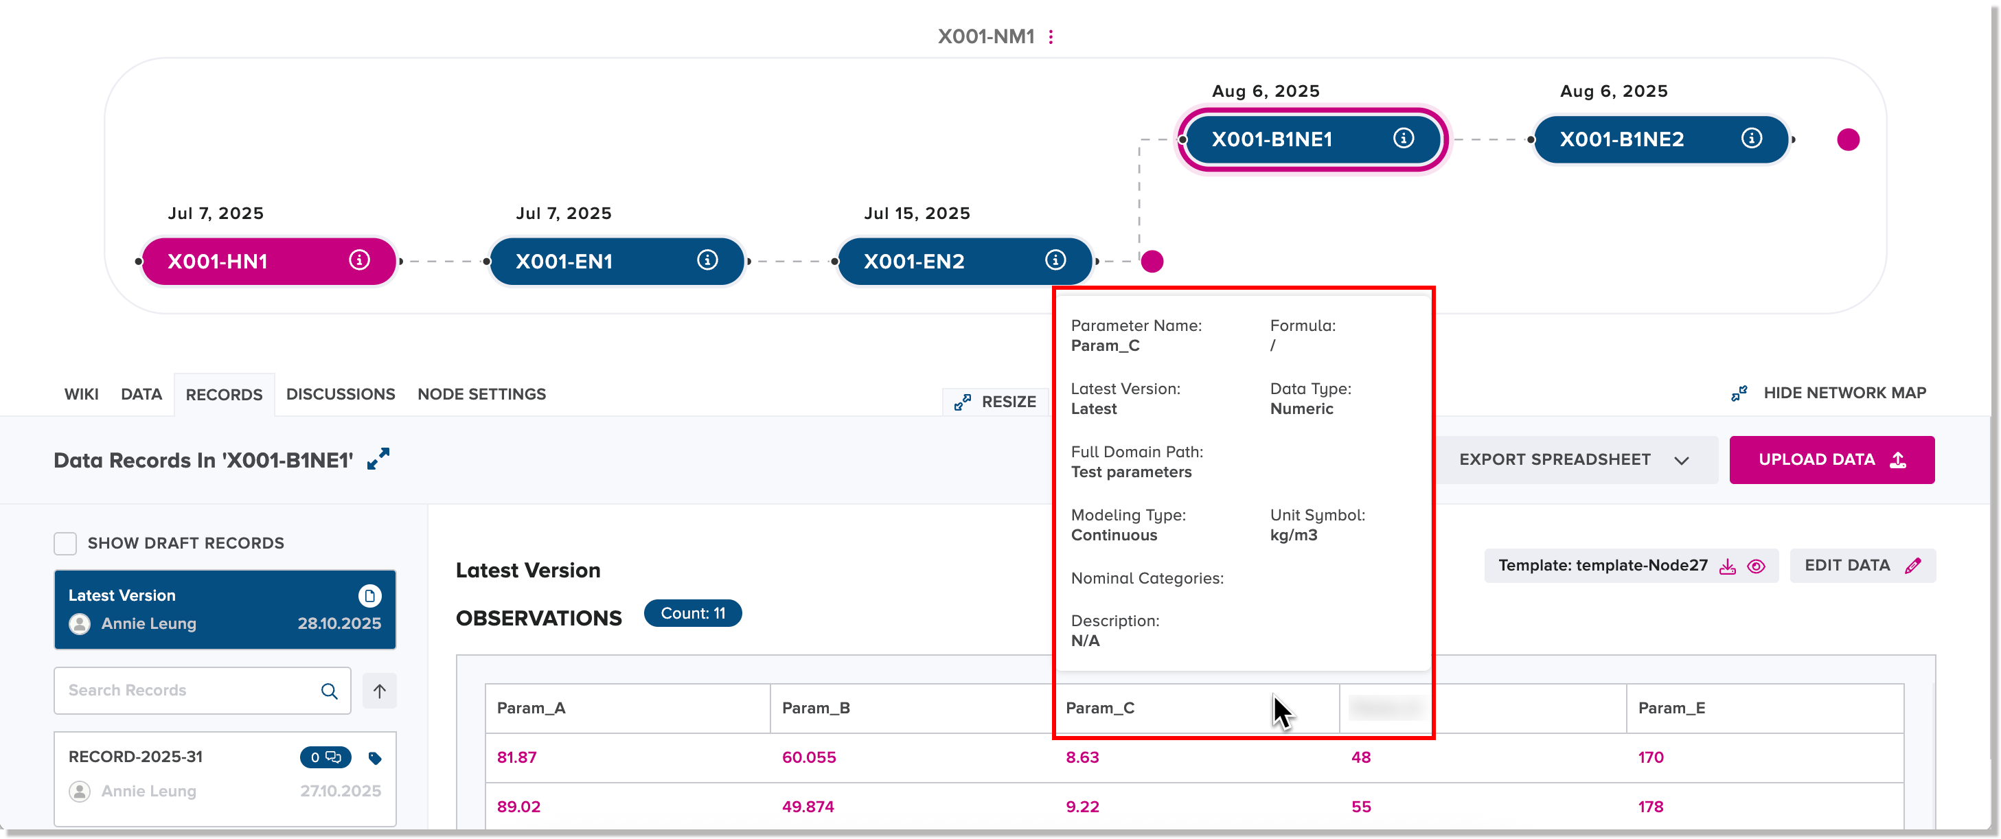Open the Node Settings tab
2001x839 pixels.
[x=481, y=394]
